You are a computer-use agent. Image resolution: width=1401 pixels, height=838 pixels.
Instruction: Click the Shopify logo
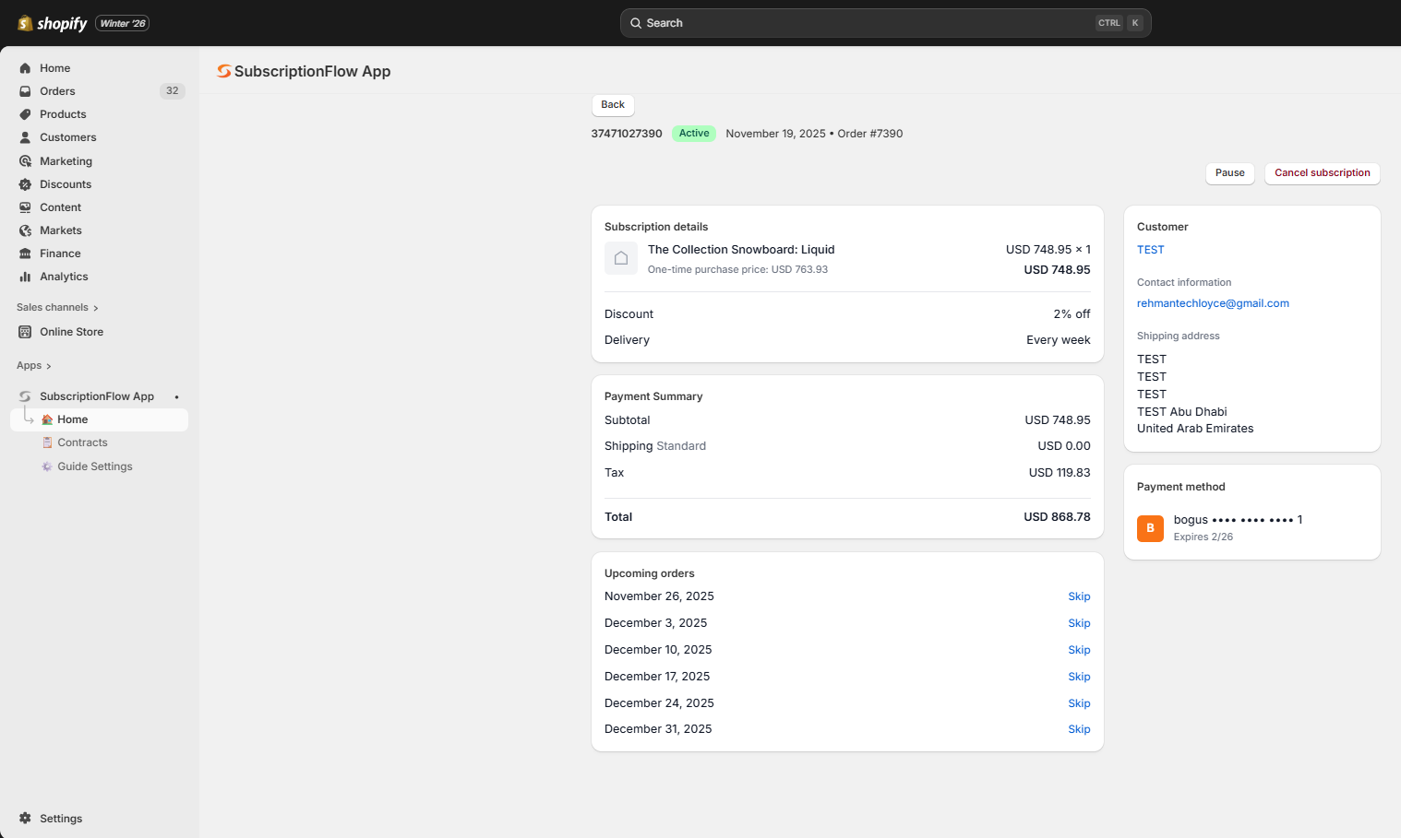[x=53, y=23]
